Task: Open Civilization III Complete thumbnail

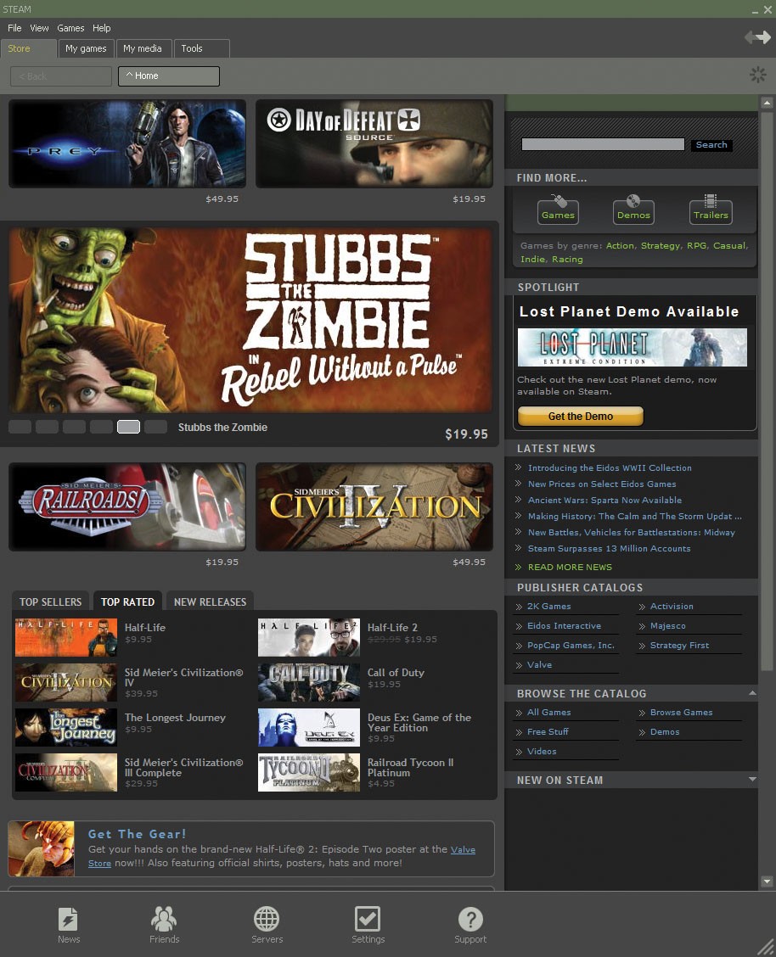Action: coord(66,773)
